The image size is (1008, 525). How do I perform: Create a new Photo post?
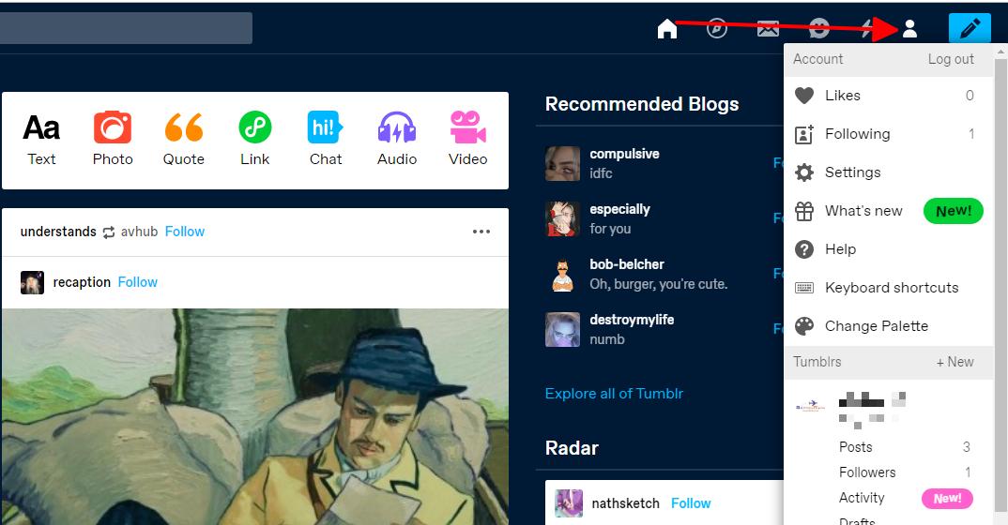pos(113,140)
